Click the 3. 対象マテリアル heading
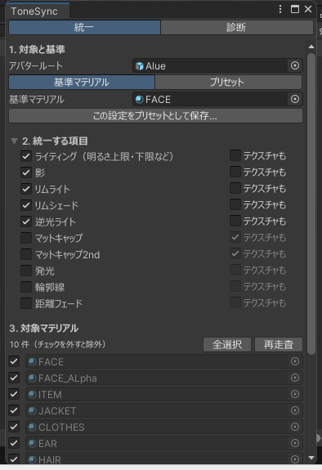 [44, 329]
